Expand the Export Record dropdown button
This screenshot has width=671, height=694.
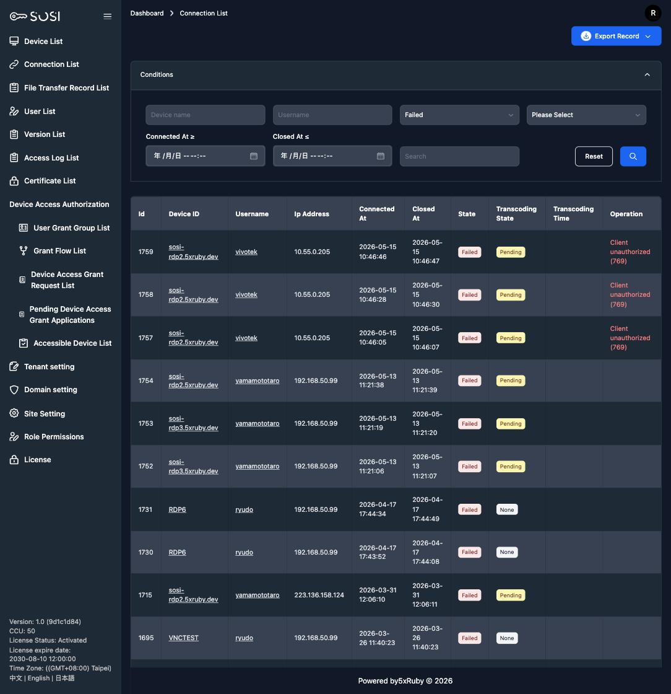616,36
